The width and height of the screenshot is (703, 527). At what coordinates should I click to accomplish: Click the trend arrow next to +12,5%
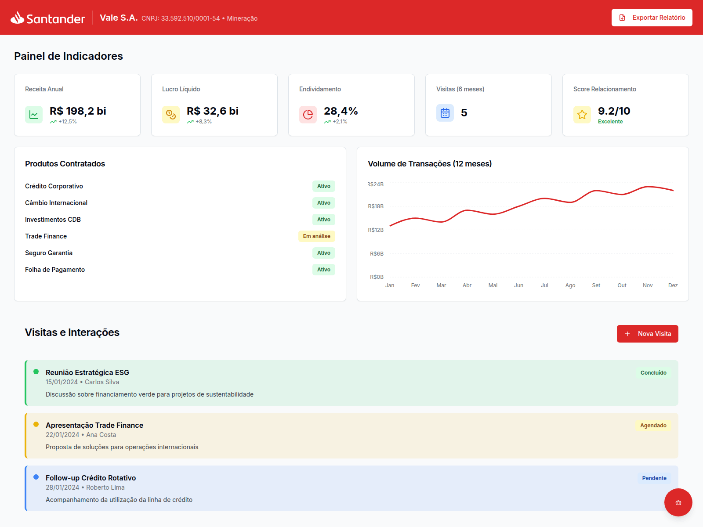[x=53, y=122]
